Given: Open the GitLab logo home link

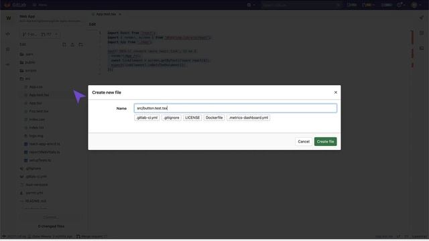Looking at the screenshot, I should (15, 5).
